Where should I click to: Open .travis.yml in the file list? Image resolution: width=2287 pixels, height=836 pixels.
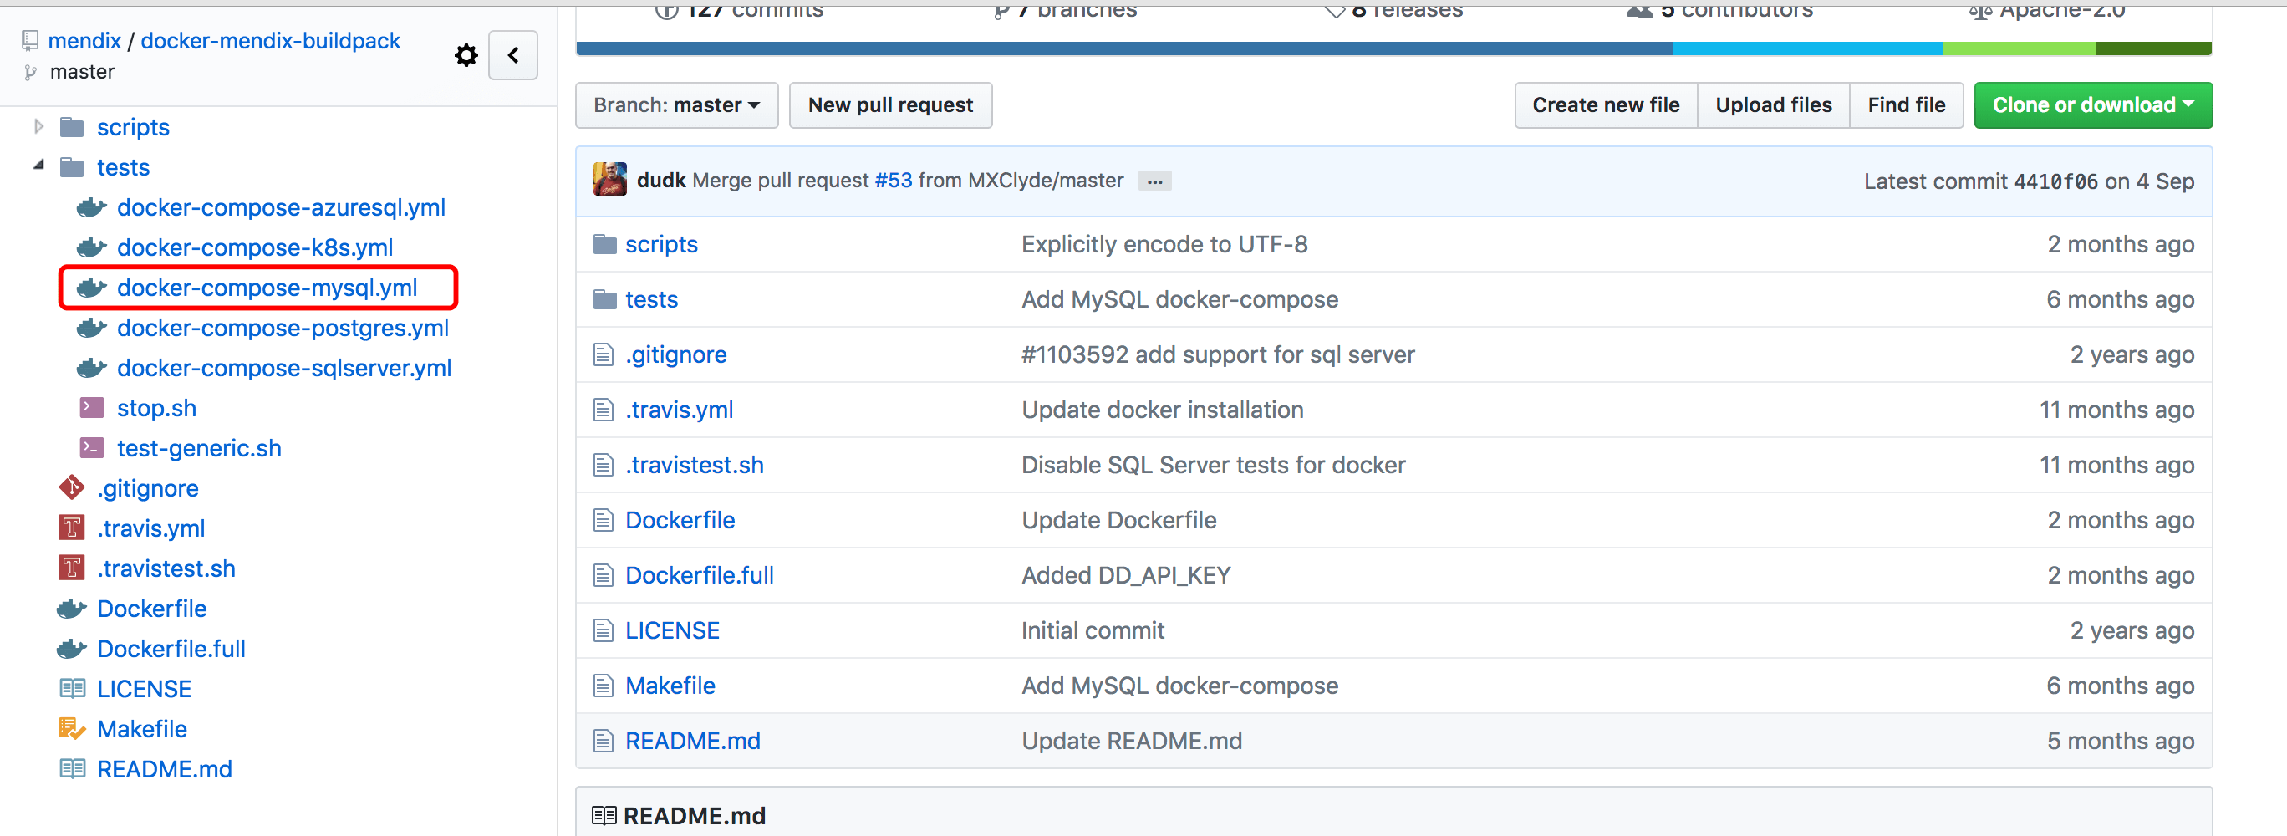coord(680,409)
